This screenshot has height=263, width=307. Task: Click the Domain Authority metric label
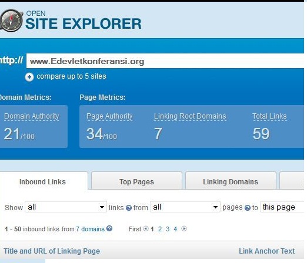(x=32, y=116)
